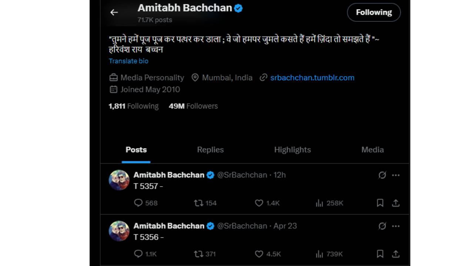Open the 49M Followers list
Screen dimensions: 474x266
tap(193, 106)
